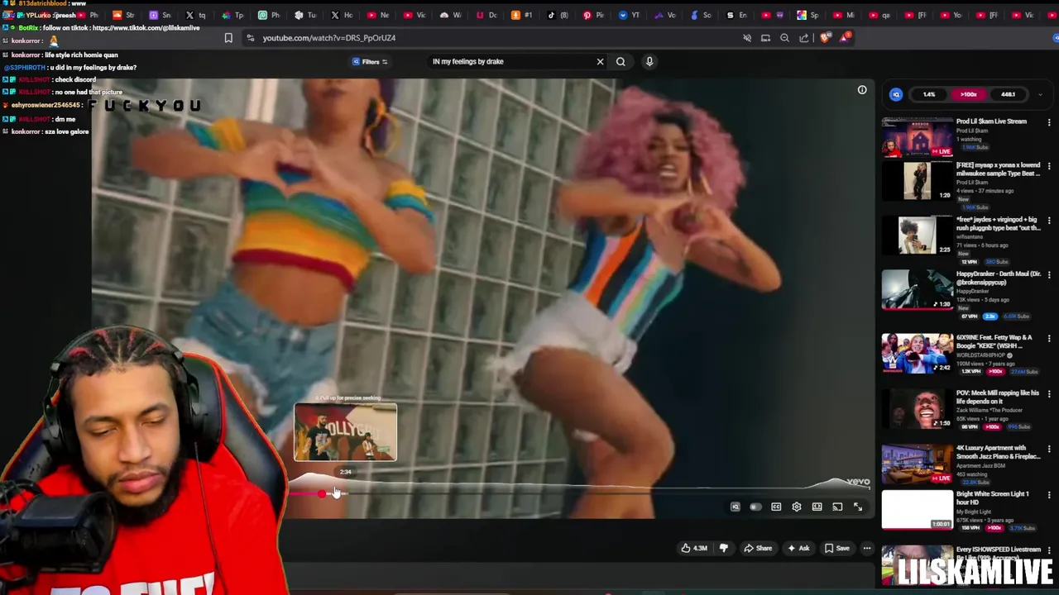Open Prod Lil $kam Live Stream thumbnail
This screenshot has height=595, width=1059.
pos(917,137)
